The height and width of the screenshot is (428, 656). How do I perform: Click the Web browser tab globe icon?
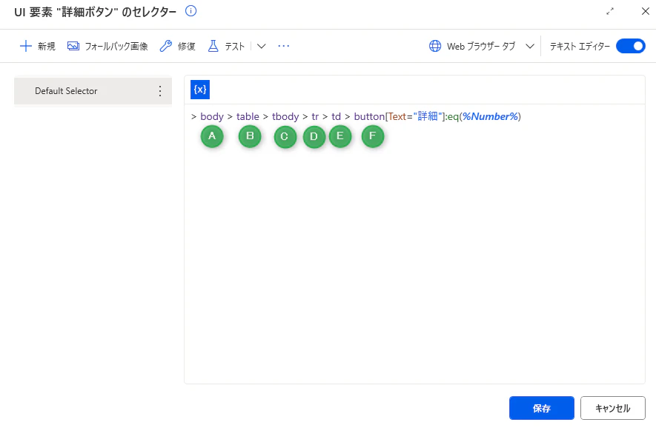(x=435, y=46)
